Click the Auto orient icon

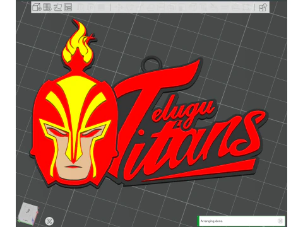[x=57, y=7]
